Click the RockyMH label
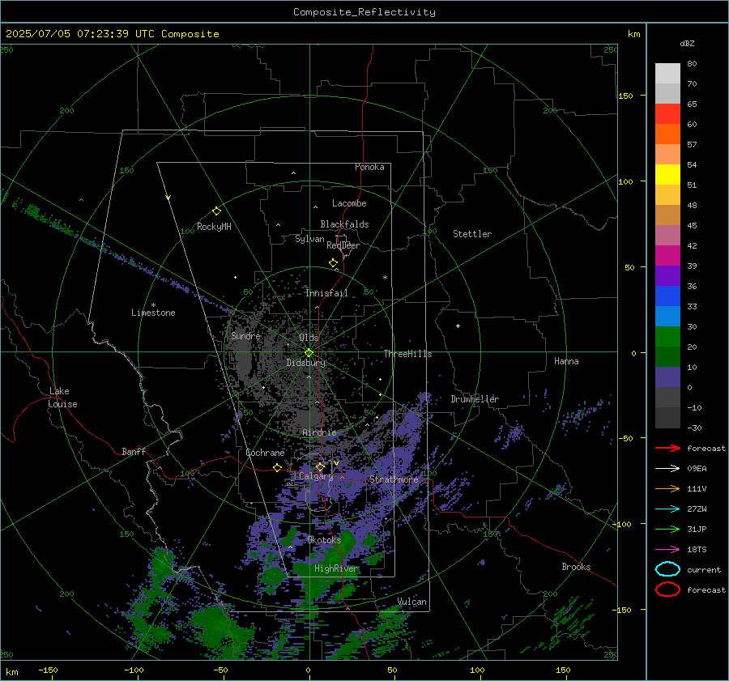Image resolution: width=729 pixels, height=681 pixels. pos(214,227)
